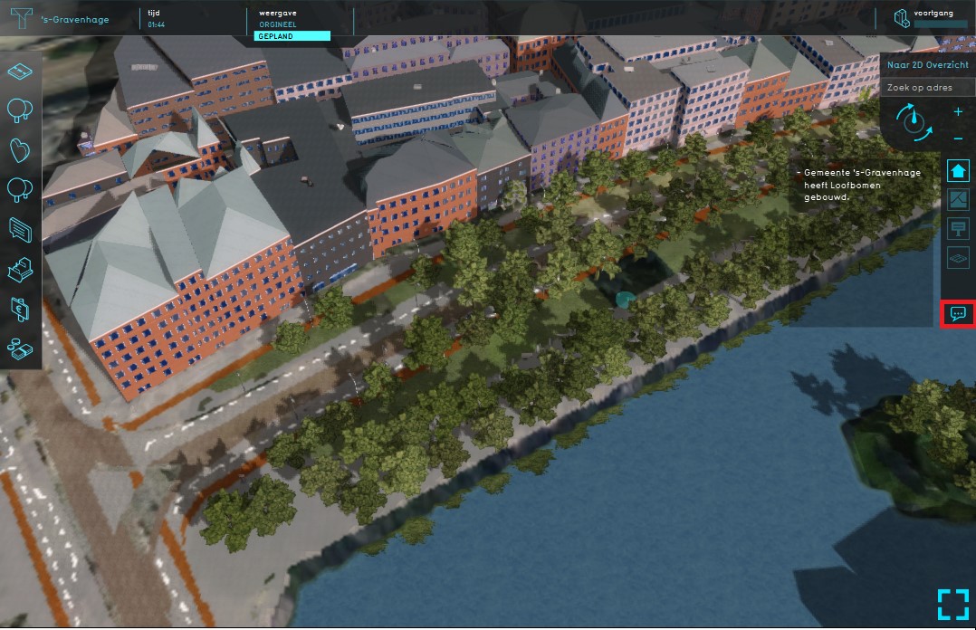Screen dimensions: 976x630
Task: Toggle the terrain map view button
Action: click(x=958, y=200)
